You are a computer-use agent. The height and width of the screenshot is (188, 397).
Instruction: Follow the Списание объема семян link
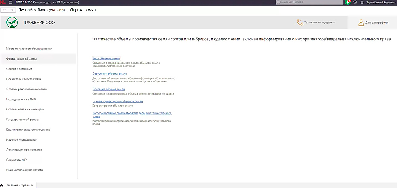108,89
